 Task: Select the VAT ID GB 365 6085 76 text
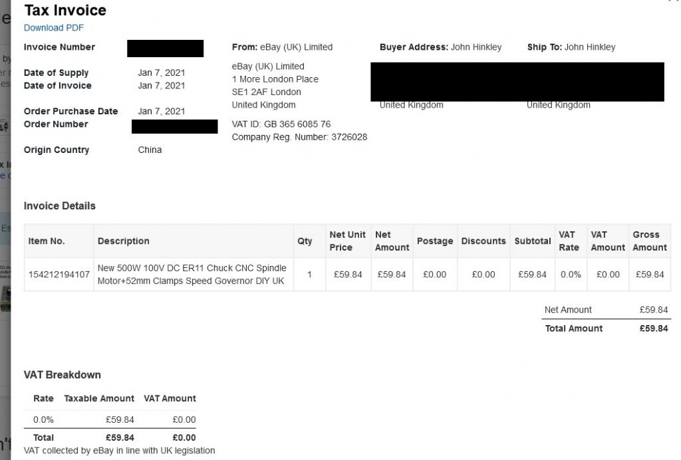281,124
